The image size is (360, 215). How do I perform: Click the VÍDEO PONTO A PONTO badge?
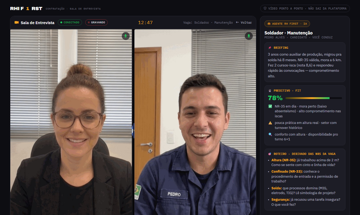(x=305, y=8)
